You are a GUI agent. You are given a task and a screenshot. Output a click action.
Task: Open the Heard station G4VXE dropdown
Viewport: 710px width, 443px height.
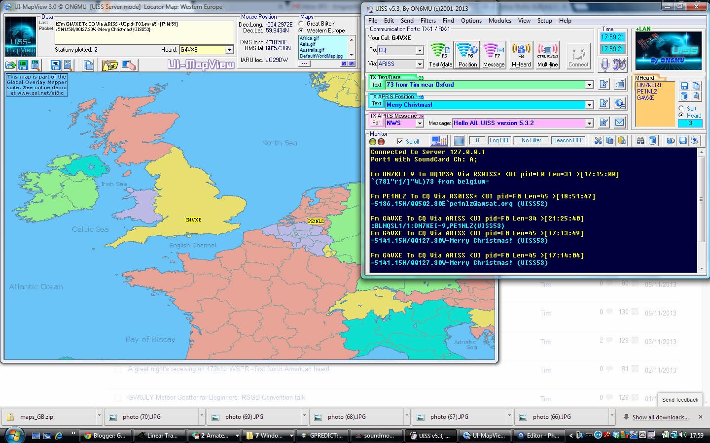point(229,50)
